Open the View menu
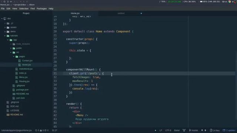237x133 pixels. [x=15, y=8]
